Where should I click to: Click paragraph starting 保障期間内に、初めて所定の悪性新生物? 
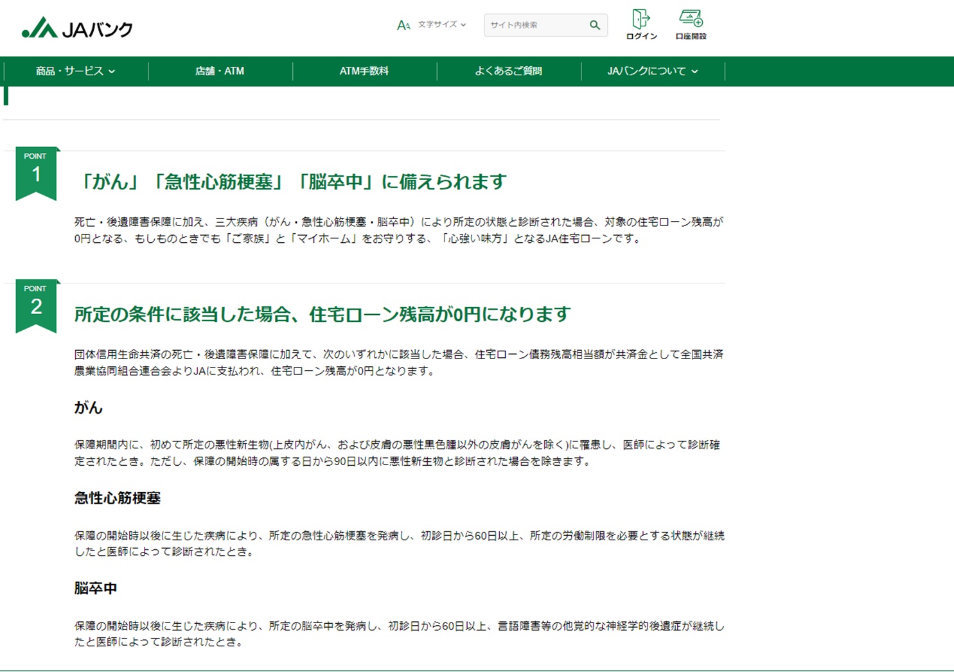(397, 453)
